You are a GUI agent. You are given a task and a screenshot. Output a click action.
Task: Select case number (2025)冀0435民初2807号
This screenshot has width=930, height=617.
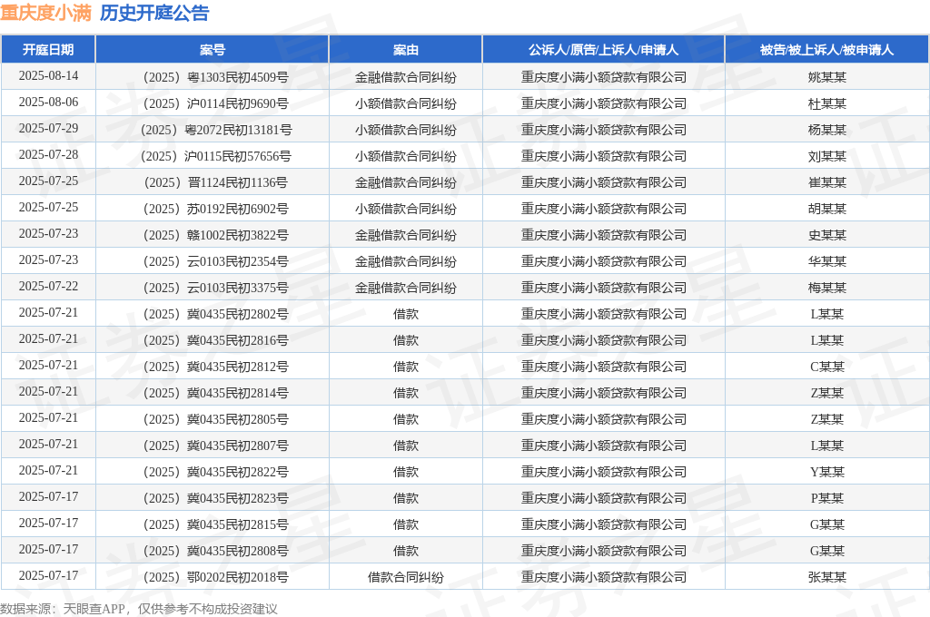(x=215, y=446)
